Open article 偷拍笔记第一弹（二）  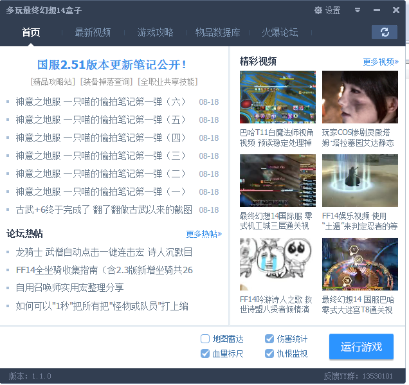tap(101, 174)
